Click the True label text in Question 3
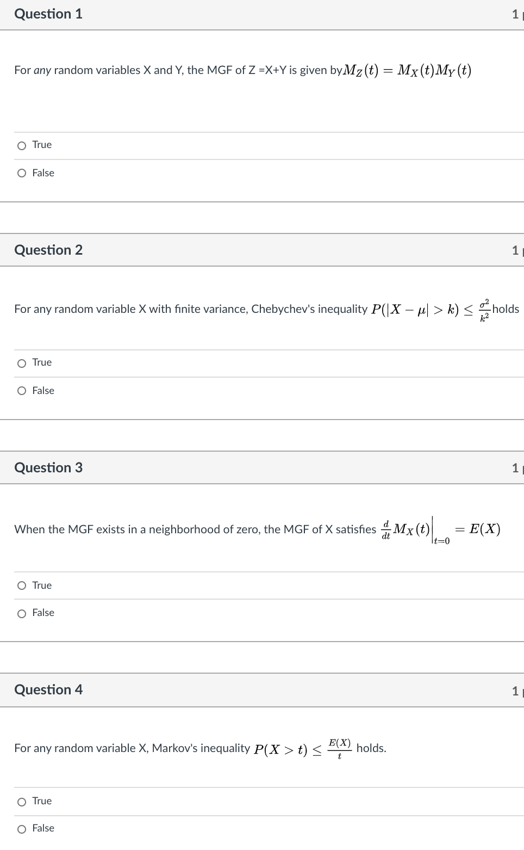 (42, 585)
